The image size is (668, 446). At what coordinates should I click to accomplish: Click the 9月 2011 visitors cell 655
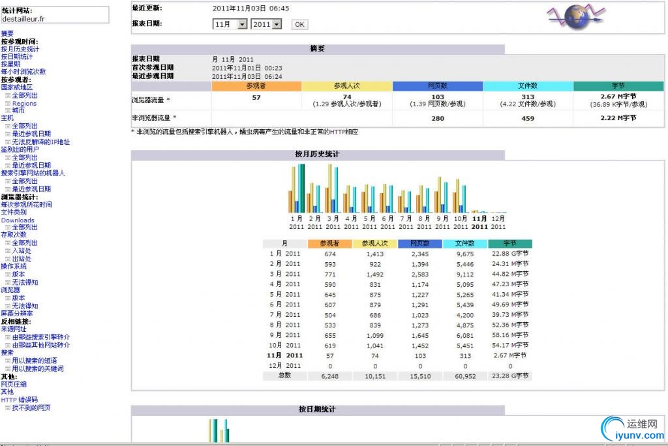(x=329, y=335)
